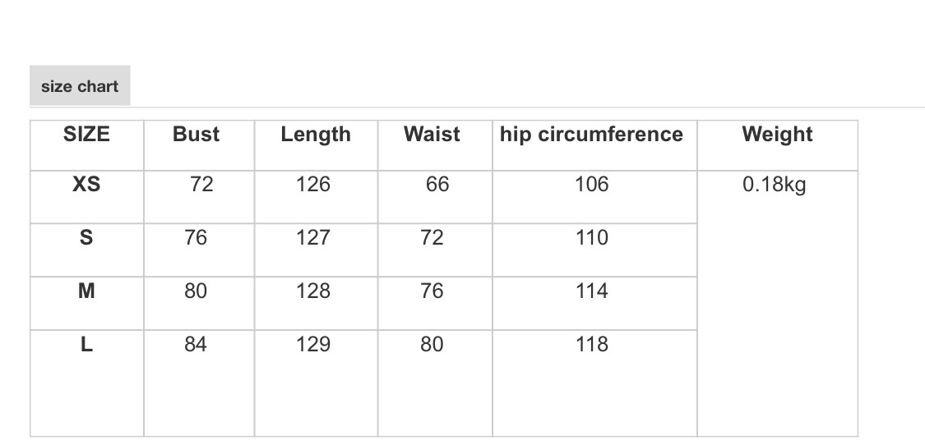Click the 0.18kg weight value

click(774, 185)
